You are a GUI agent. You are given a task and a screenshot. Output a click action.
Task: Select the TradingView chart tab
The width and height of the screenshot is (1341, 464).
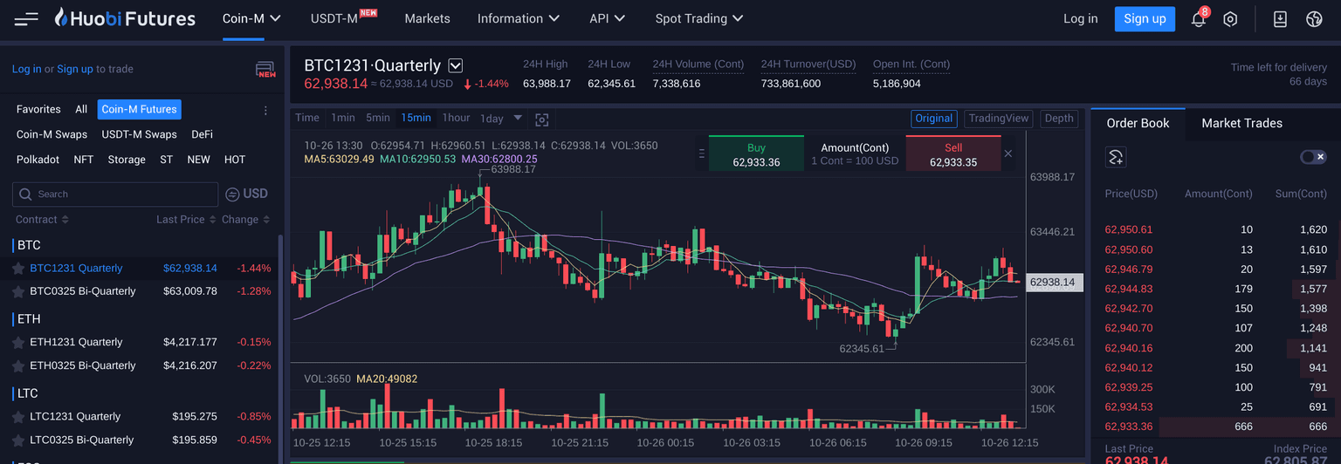coord(999,119)
